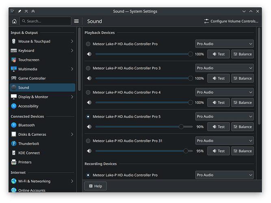This screenshot has height=203, width=271.
Task: Click Configure Volume Controls
Action: [x=231, y=21]
